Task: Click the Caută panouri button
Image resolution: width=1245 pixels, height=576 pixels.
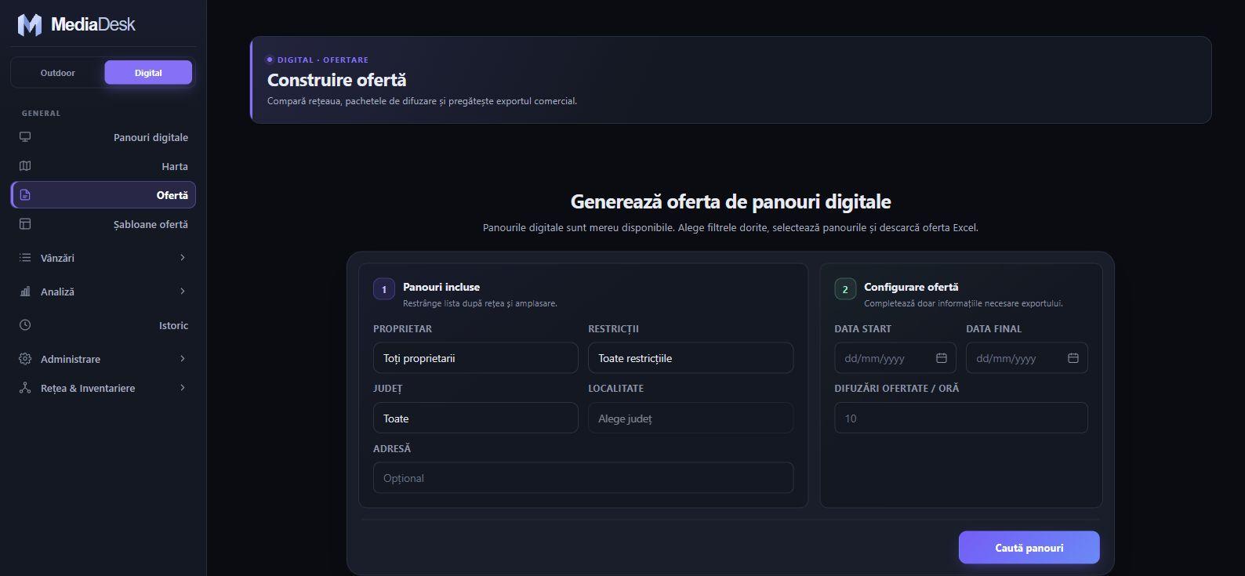Action: click(1029, 548)
